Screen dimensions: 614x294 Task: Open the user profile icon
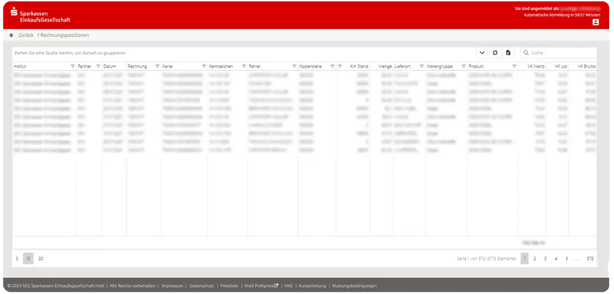pyautogui.click(x=595, y=22)
